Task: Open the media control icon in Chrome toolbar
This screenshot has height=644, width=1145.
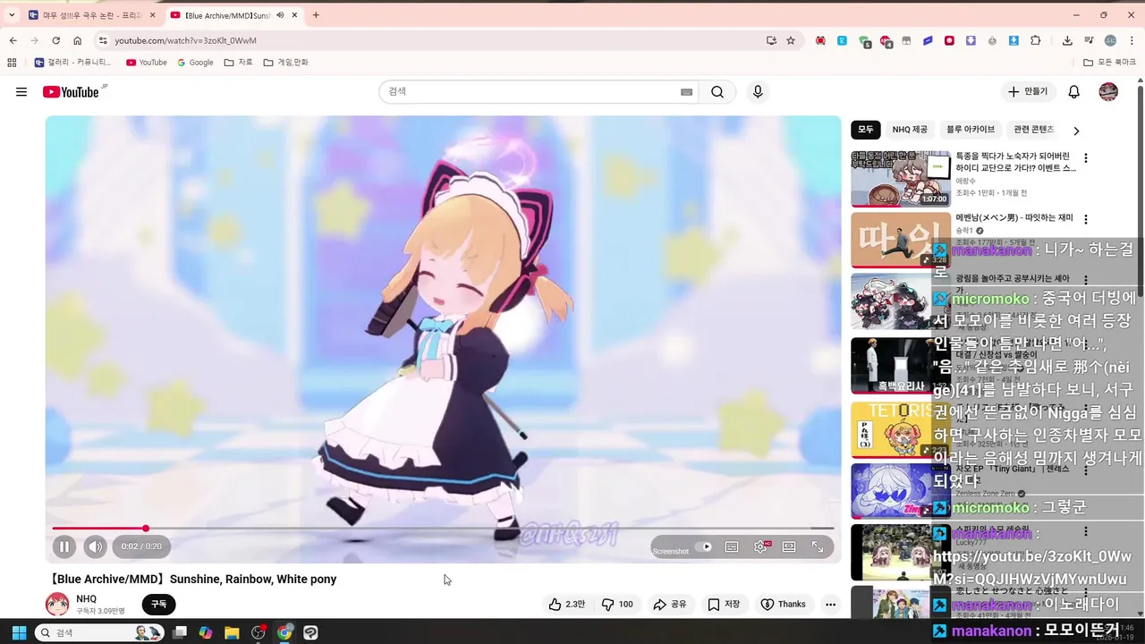Action: (x=1089, y=40)
